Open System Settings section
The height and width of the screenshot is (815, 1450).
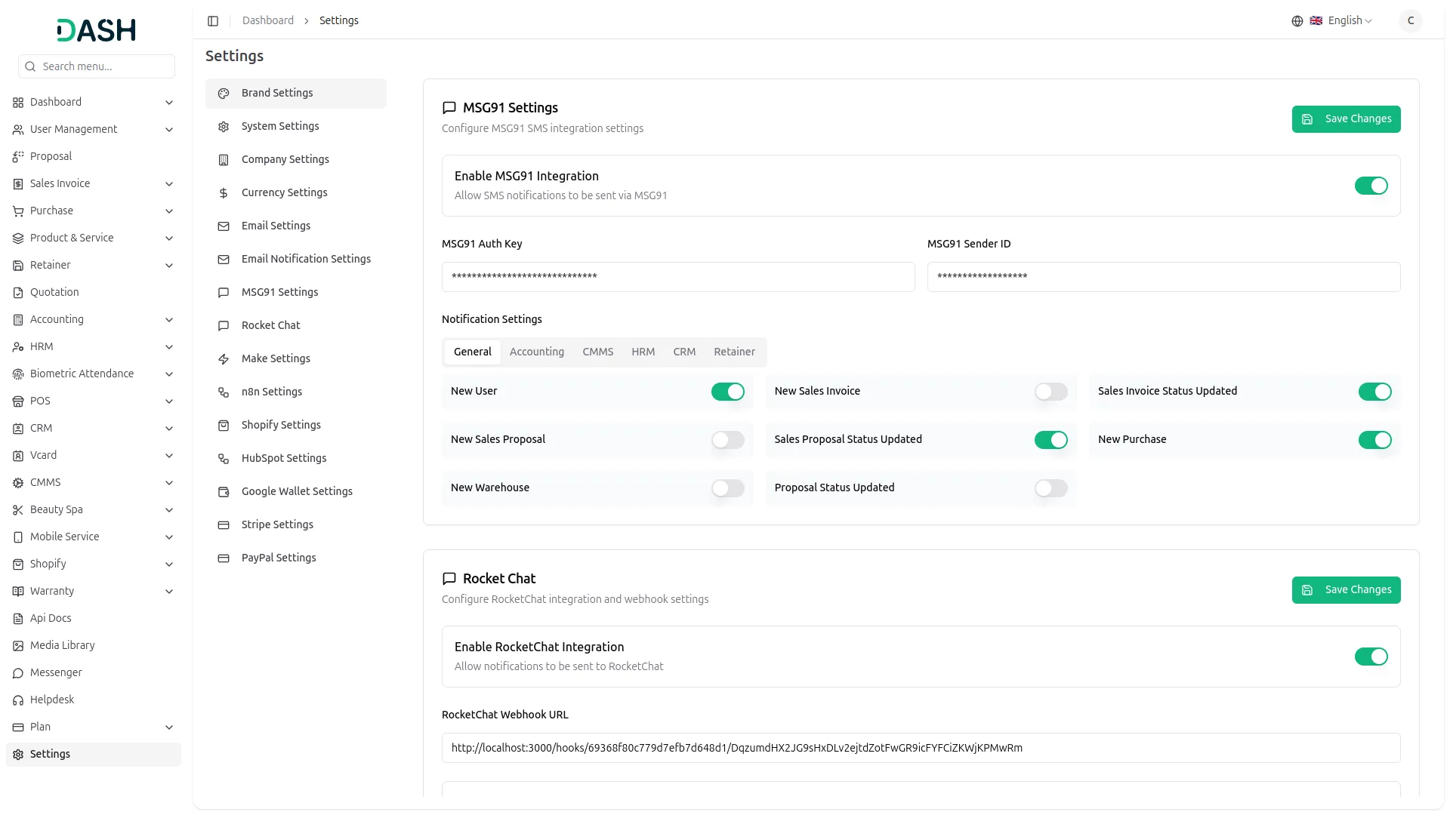pos(295,127)
